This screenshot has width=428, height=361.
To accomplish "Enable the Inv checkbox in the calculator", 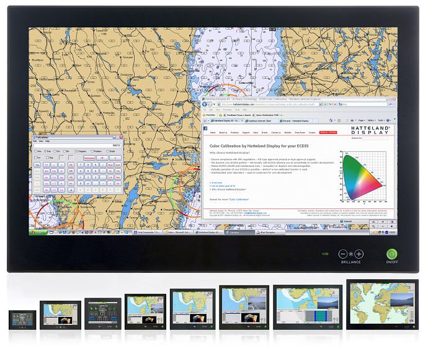I will point(38,158).
